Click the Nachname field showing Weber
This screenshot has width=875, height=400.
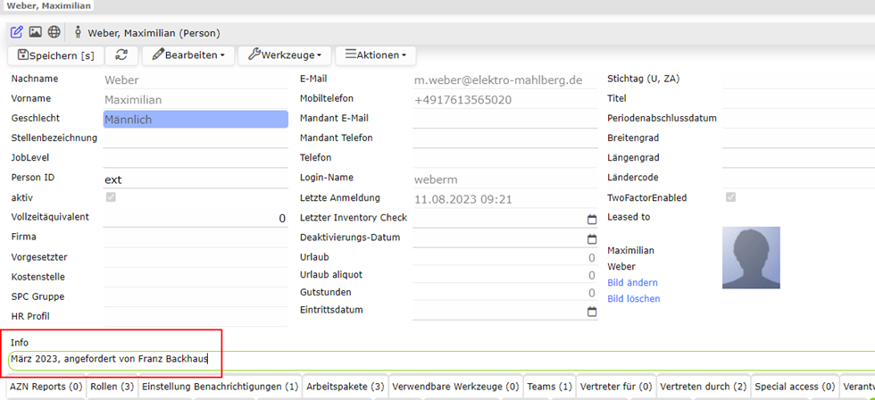pos(196,80)
